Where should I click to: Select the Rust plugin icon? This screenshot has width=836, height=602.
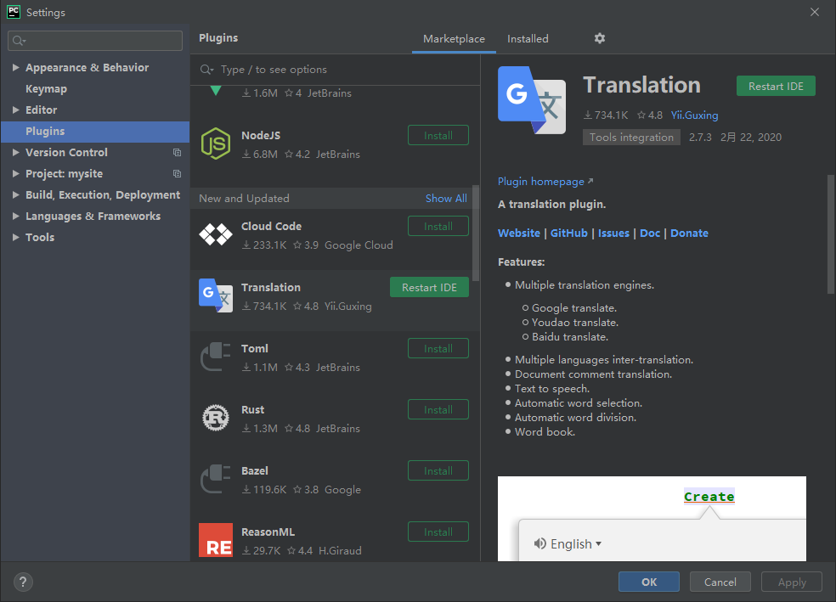point(215,419)
